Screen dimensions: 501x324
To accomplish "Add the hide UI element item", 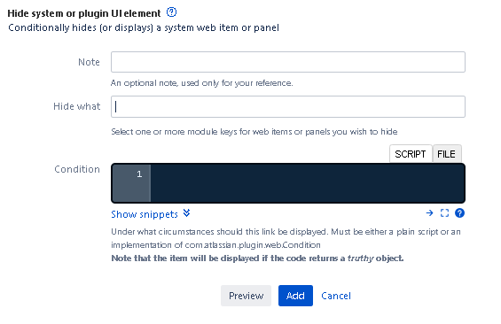I will 295,296.
